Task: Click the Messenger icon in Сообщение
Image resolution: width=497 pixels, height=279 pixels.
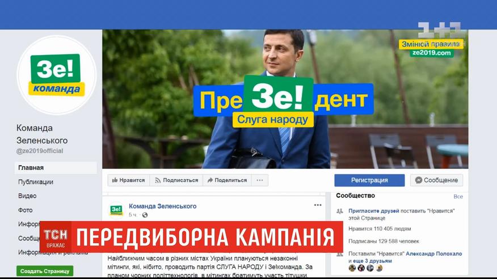Action: click(418, 180)
